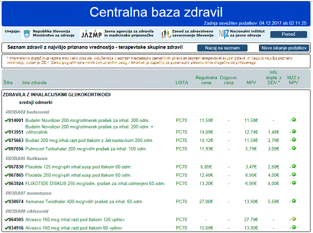Select the checkmark beside code 063924

7,183
